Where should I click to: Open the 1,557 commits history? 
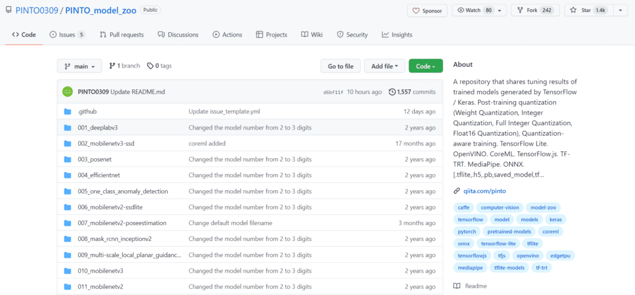[x=412, y=92]
